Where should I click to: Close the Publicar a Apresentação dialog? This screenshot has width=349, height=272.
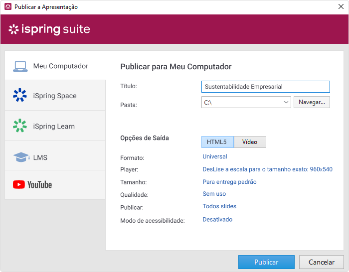click(341, 6)
